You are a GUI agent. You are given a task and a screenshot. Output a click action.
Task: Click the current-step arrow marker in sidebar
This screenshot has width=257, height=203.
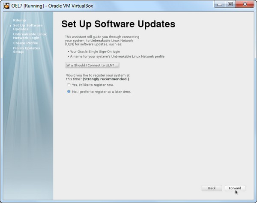[10, 25]
